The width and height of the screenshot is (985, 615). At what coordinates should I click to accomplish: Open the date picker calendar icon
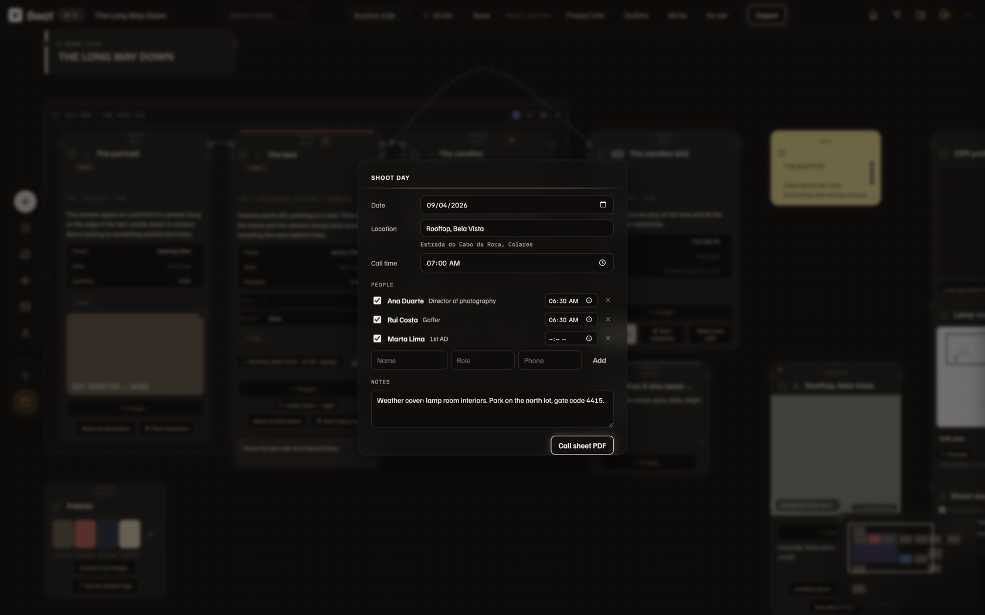(x=603, y=204)
